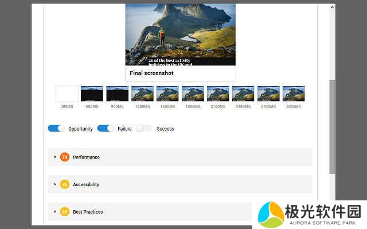Click the yellow Accessibility score badge

(x=65, y=184)
